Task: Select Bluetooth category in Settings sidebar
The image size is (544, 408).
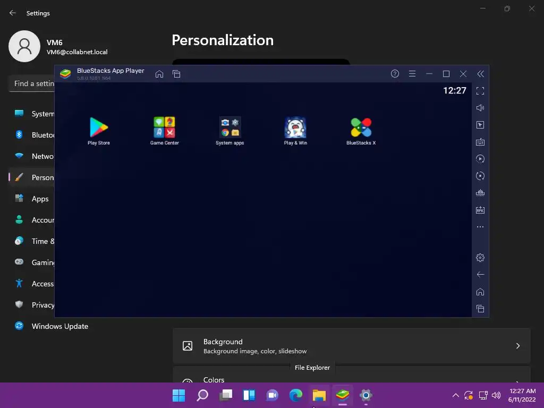Action: coord(31,134)
